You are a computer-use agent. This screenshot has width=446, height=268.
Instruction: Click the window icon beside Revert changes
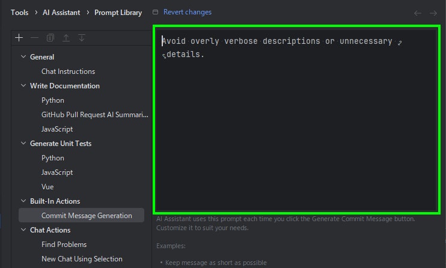[155, 12]
